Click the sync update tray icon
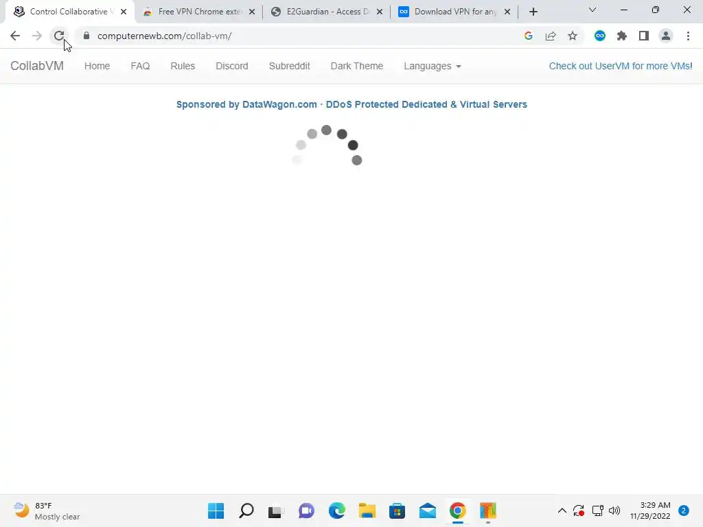The height and width of the screenshot is (527, 703). click(x=578, y=511)
